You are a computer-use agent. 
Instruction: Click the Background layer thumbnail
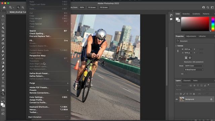tap(182, 99)
